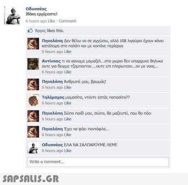Click the thumbs-up like icon
188x185 pixels.
click(30, 31)
